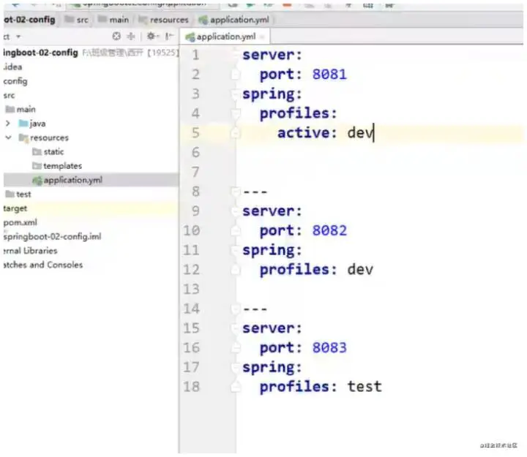Select pom.xml in project tree
This screenshot has height=457, width=527.
coord(20,222)
